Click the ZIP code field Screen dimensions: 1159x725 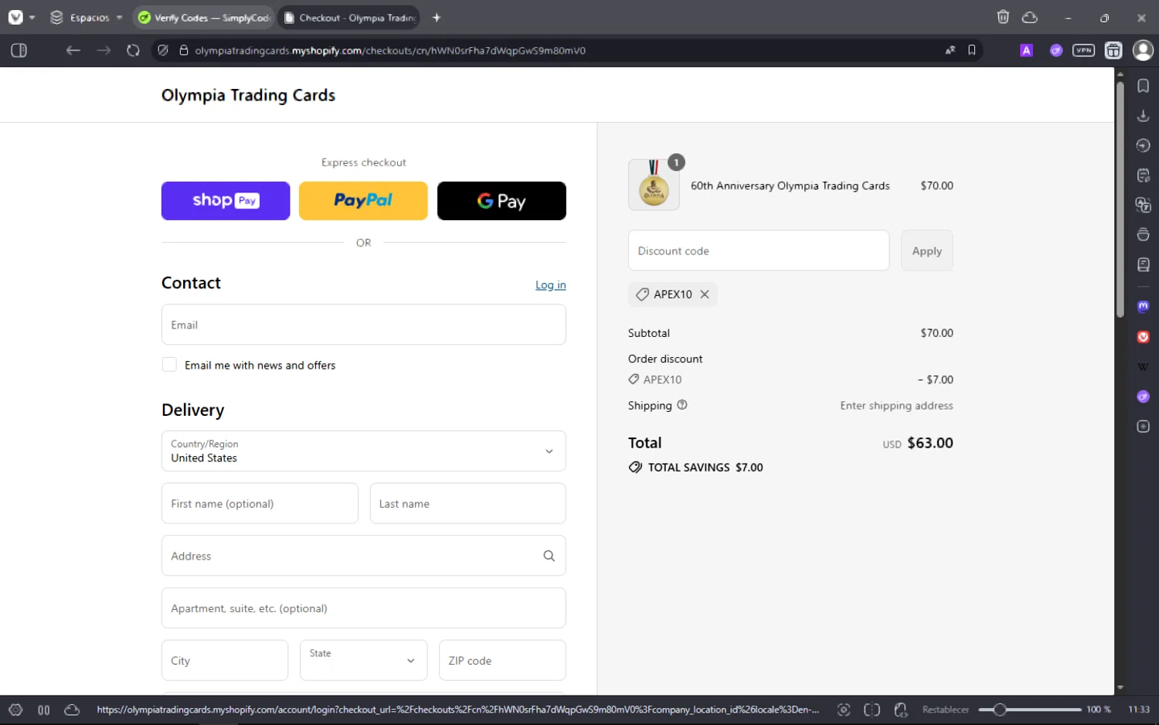click(x=502, y=661)
